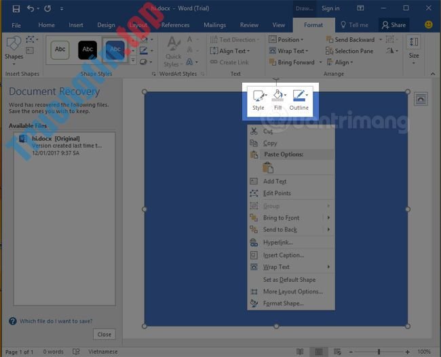Choose Copy from the context menu
Image resolution: width=441 pixels, height=357 pixels.
(291, 143)
